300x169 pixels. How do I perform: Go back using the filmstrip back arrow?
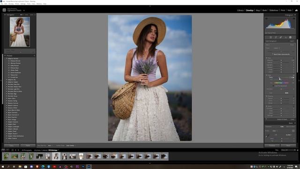pos(15,150)
